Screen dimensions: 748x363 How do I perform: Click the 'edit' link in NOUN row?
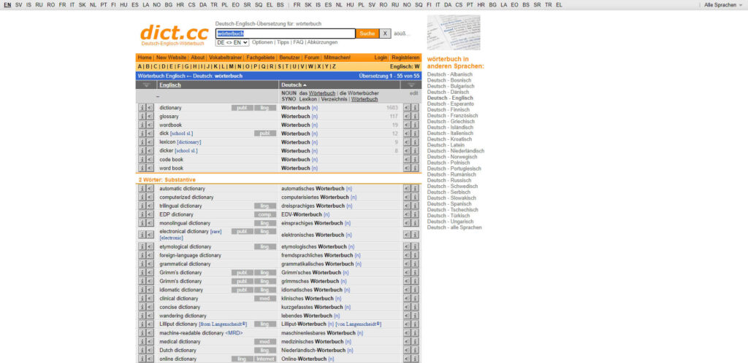(x=413, y=94)
